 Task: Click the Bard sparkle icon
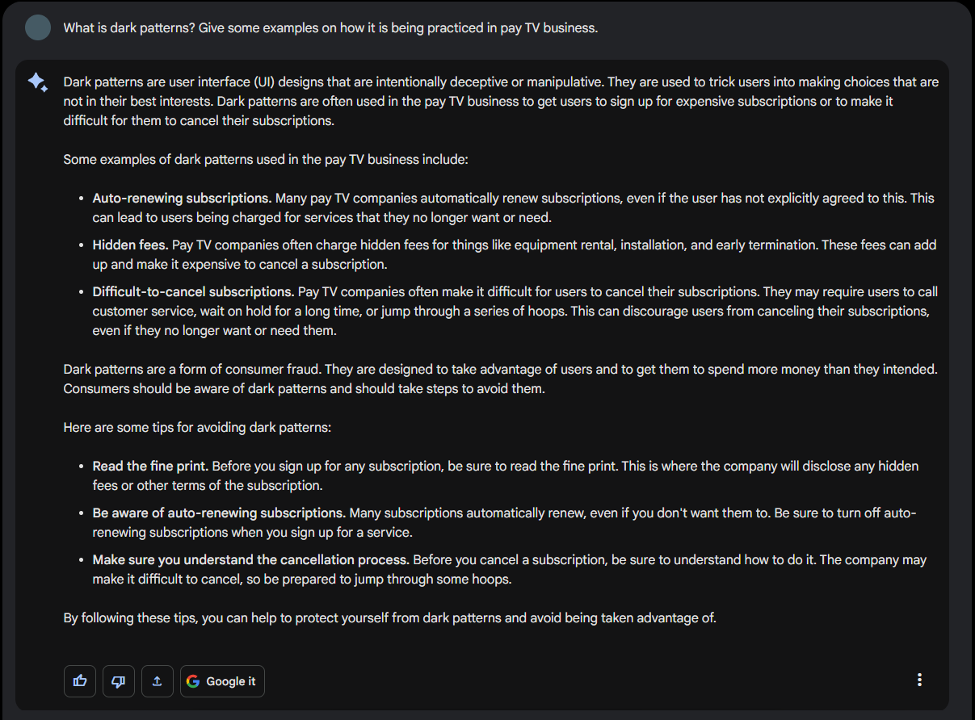38,82
